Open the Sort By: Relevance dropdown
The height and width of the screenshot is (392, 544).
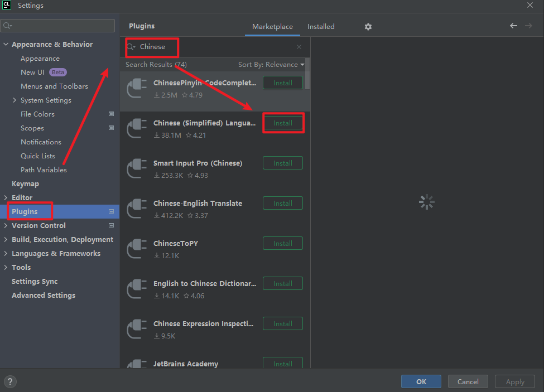click(271, 65)
